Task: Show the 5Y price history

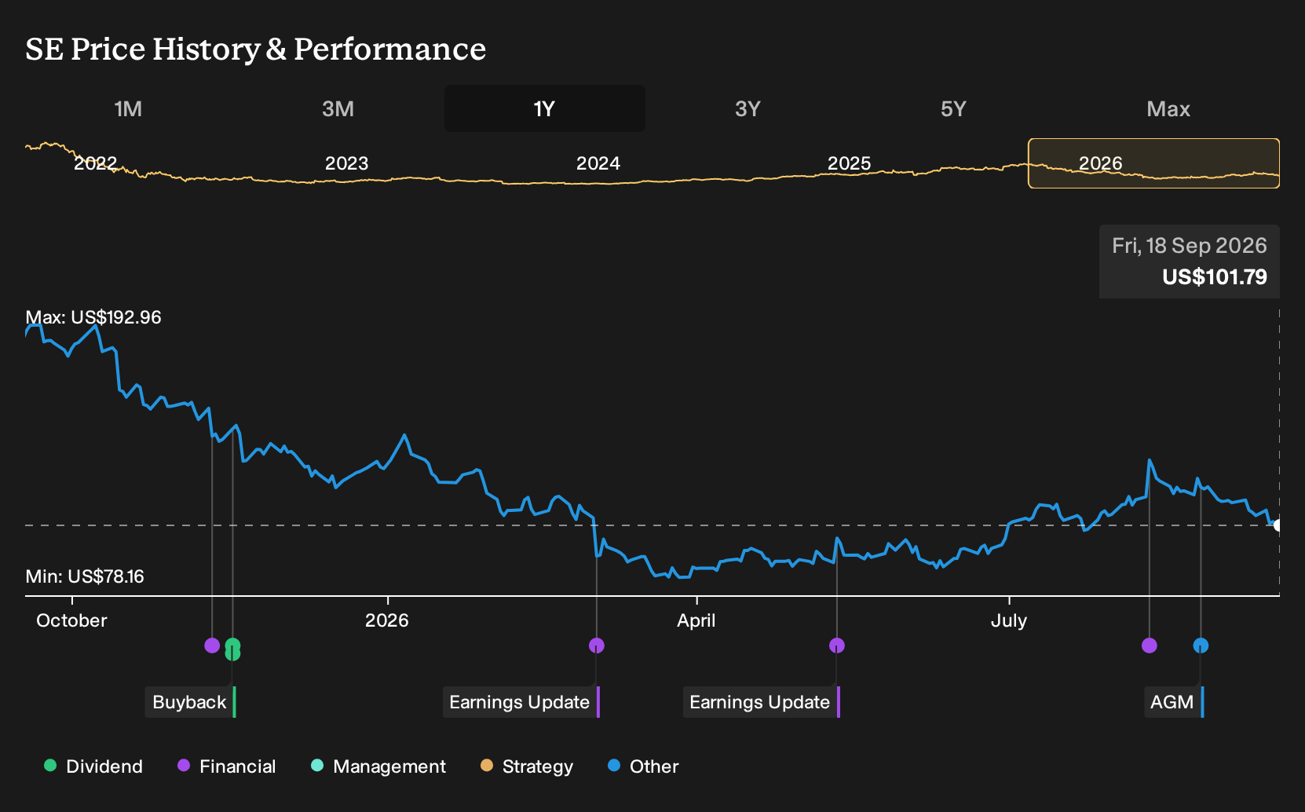Action: (953, 108)
